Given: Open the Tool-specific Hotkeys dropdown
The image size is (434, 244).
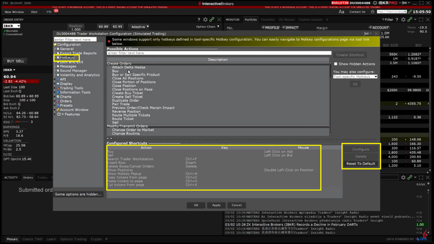Looking at the screenshot, I should pos(355,76).
